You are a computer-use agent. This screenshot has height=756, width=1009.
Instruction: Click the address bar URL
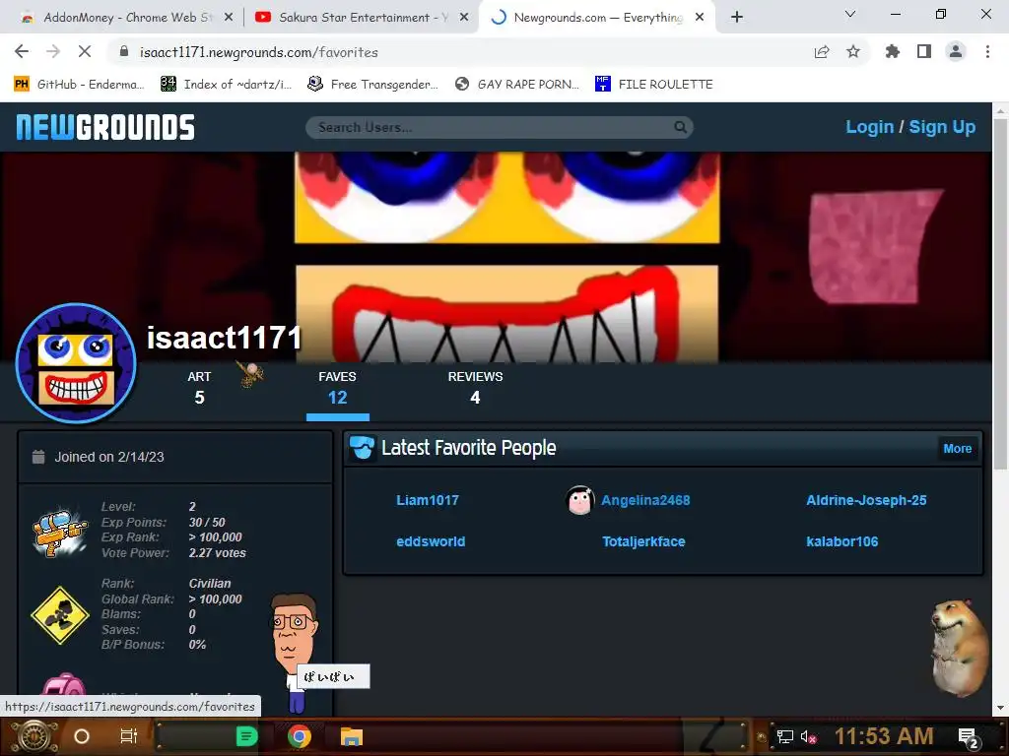[x=259, y=52]
